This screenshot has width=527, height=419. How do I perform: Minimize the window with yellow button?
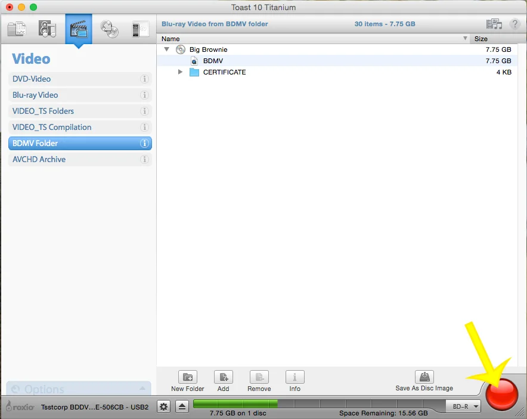pos(21,7)
